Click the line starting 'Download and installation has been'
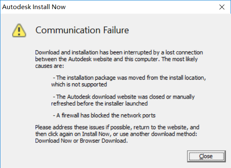This screenshot has height=168, width=231. coord(119,52)
